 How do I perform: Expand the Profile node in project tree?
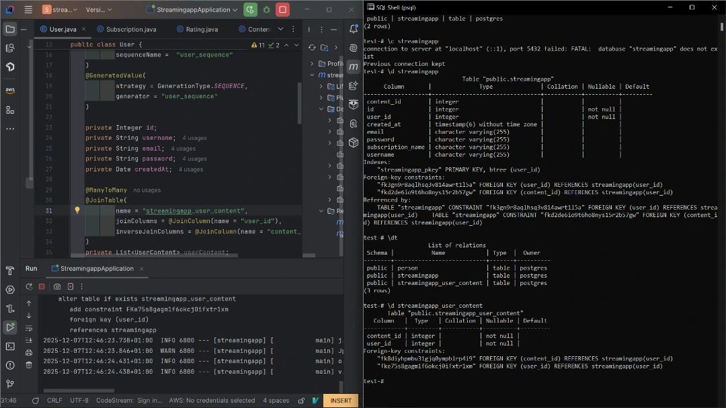tap(311, 64)
